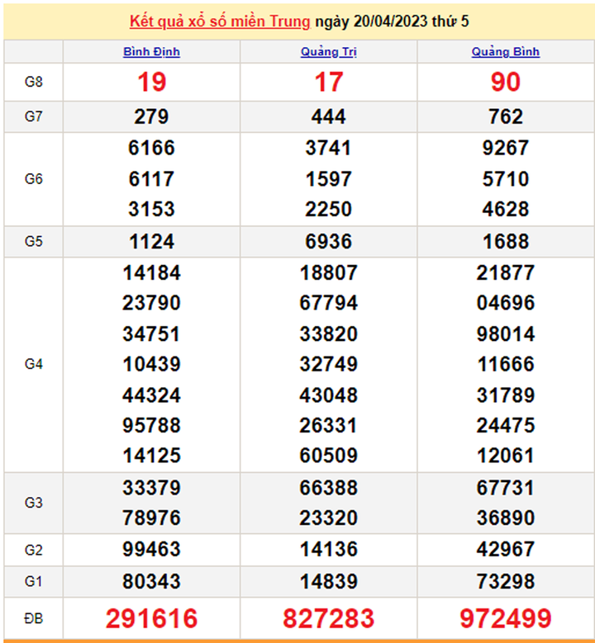This screenshot has height=643, width=595.
Task: Click the G6 number 6166
Action: pyautogui.click(x=151, y=148)
